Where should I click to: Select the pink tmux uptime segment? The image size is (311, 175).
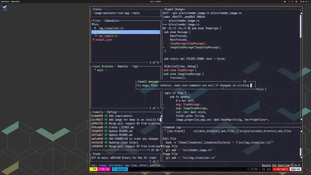[x=104, y=169]
